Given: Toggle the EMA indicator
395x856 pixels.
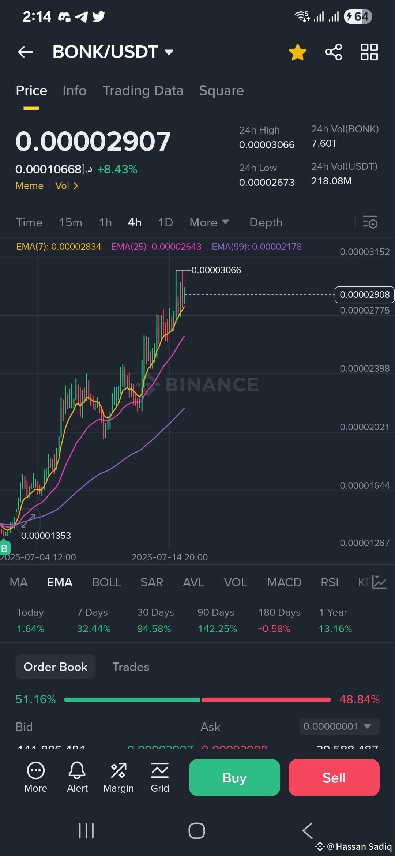Looking at the screenshot, I should 60,582.
